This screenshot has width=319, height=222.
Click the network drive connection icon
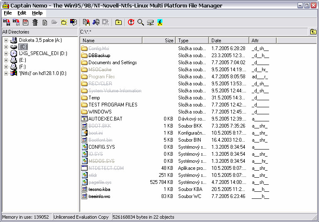coord(150,22)
